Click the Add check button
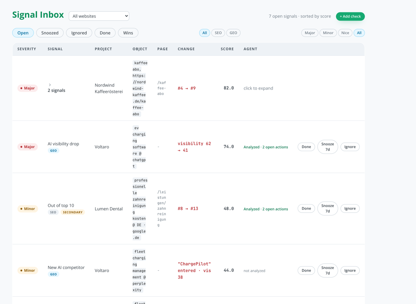The height and width of the screenshot is (304, 416). click(350, 16)
